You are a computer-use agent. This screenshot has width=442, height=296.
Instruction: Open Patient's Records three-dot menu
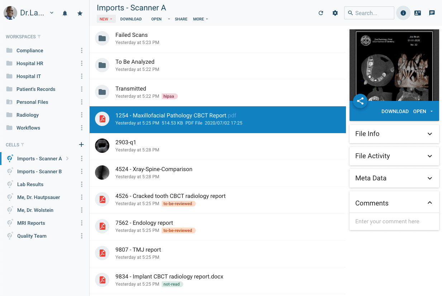click(x=82, y=89)
